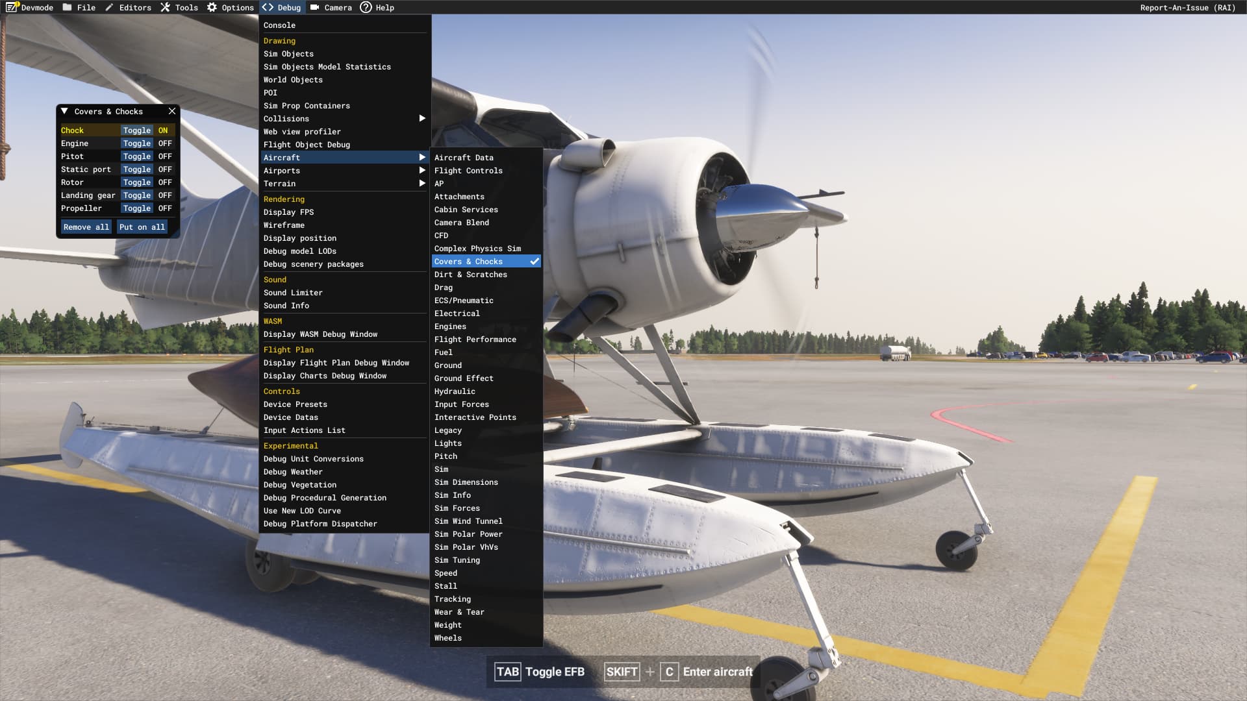Close the Covers & Chocks panel
The image size is (1247, 701).
[x=172, y=111]
